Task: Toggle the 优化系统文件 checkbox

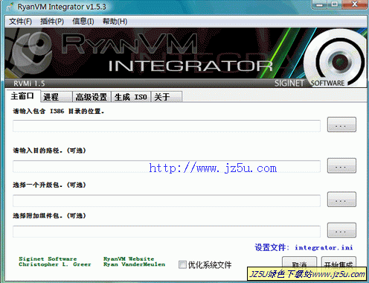Action: point(182,264)
